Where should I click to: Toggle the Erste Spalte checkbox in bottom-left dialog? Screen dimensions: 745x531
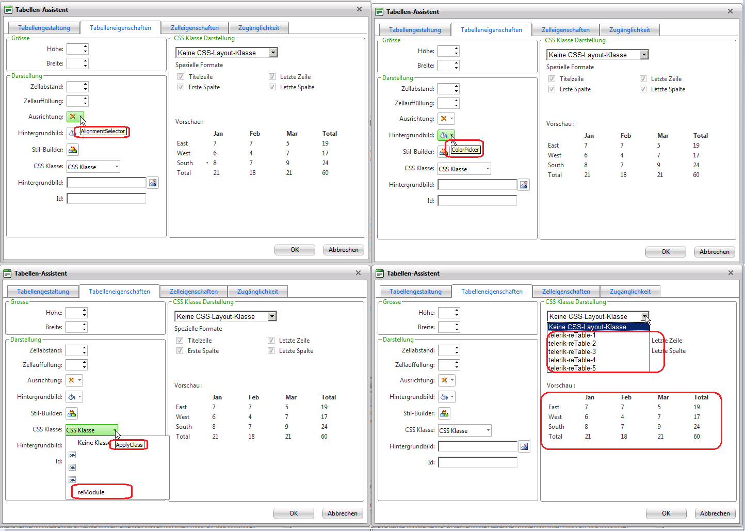pos(180,351)
